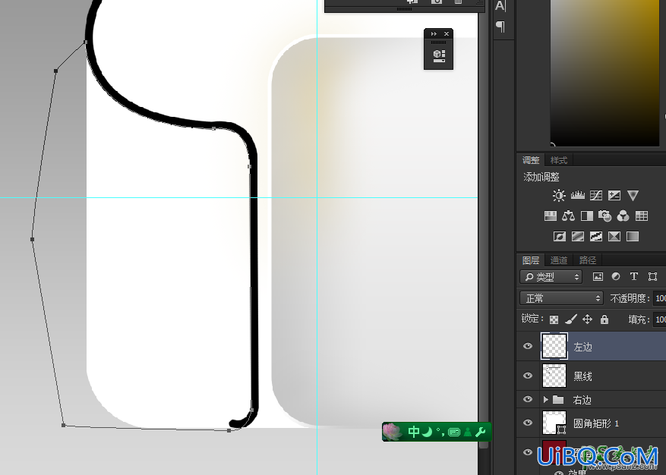666x475 pixels.
Task: Add a Curves adjustment layer
Action: (596, 195)
